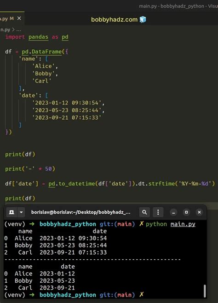Image resolution: width=218 pixels, height=303 pixels.
Task: Click the '2023-09-21 07:15:33' string in editor
Action: 67,117
